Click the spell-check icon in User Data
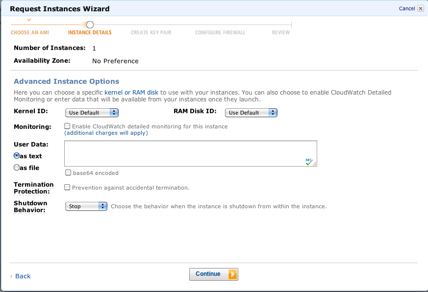The width and height of the screenshot is (428, 292). (309, 161)
